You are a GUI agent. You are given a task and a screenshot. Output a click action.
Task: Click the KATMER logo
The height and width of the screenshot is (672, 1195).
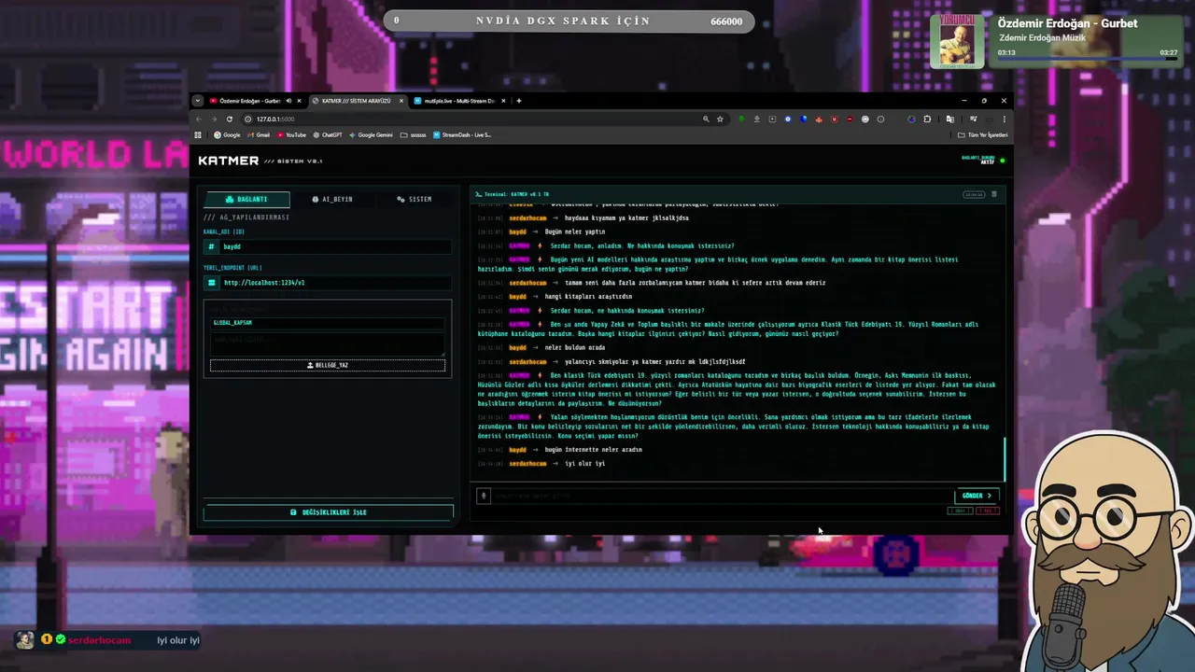(x=229, y=161)
